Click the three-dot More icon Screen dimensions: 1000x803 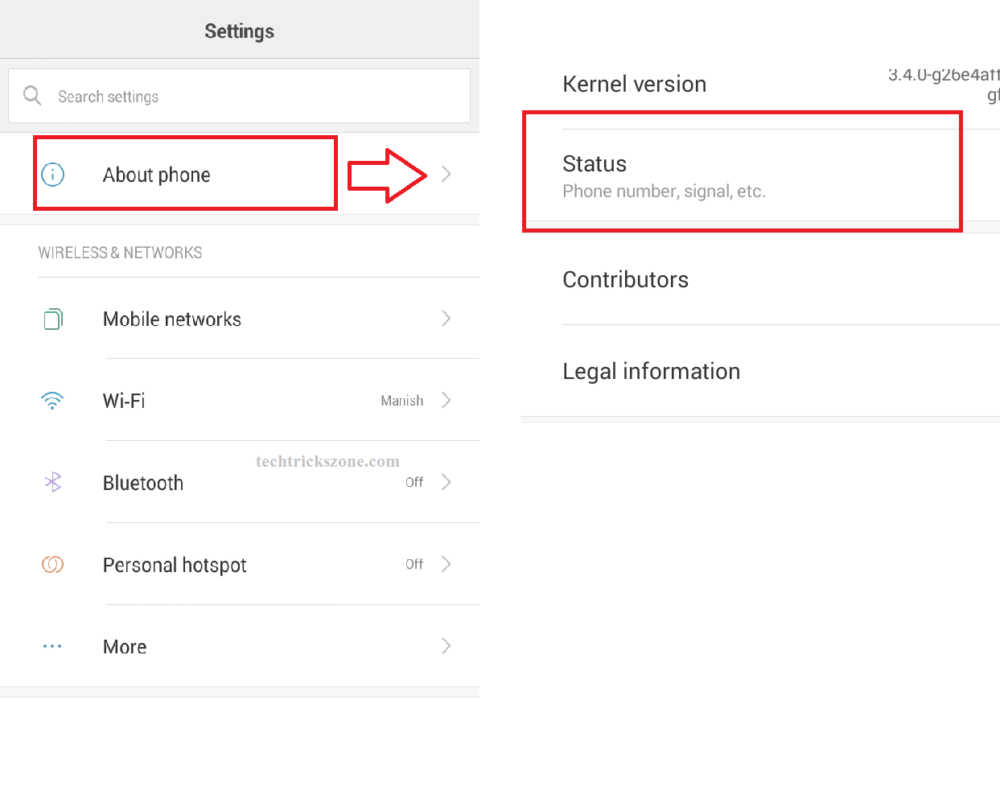click(53, 647)
